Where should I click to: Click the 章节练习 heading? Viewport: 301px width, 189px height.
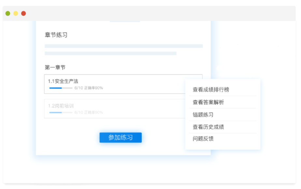click(56, 35)
